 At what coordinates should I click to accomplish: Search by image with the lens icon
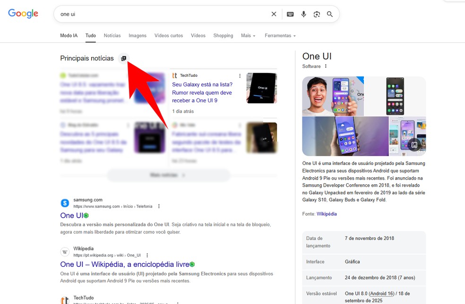click(317, 14)
